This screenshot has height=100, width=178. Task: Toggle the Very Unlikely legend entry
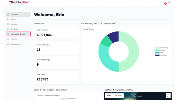tap(161, 48)
